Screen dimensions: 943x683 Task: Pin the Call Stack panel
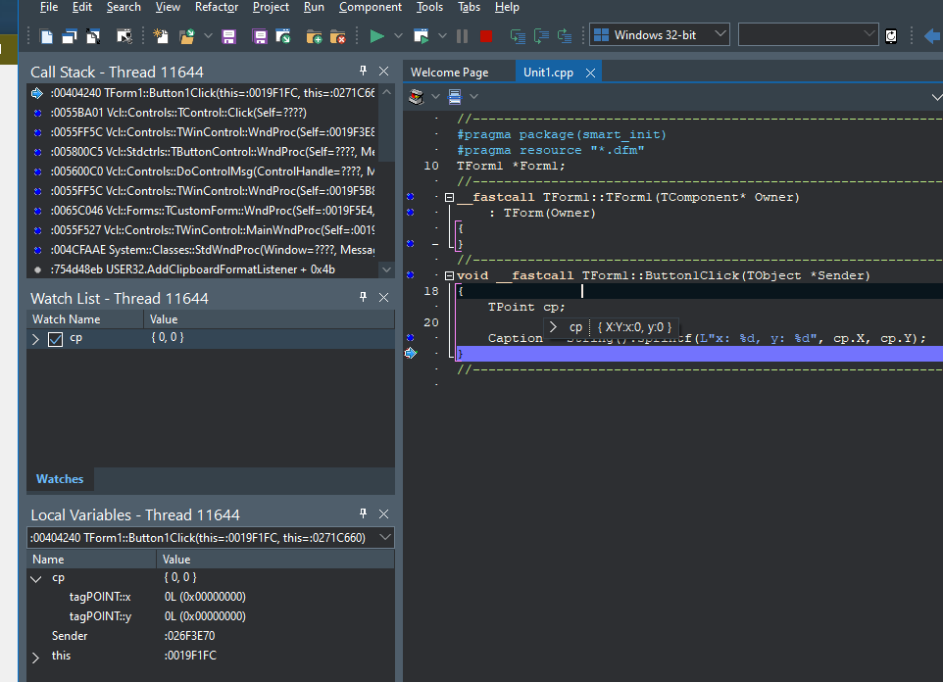363,72
